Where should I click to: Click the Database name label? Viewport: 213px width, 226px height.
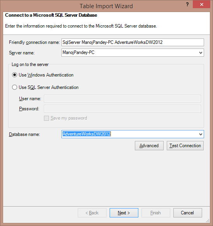pos(24,134)
